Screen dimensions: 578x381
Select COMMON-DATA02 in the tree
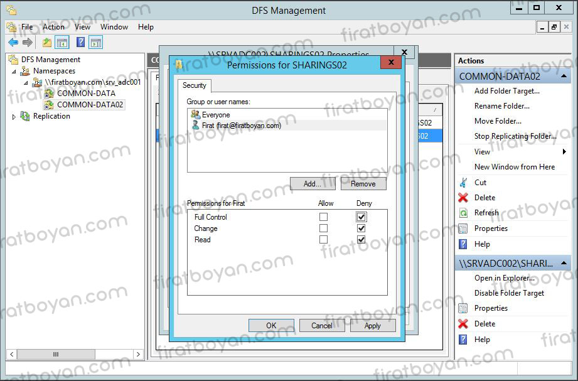(90, 105)
